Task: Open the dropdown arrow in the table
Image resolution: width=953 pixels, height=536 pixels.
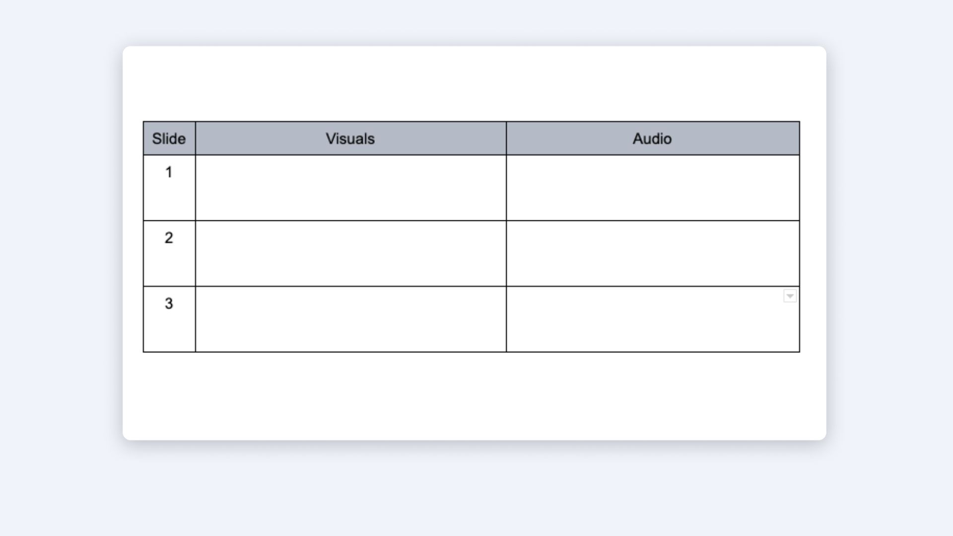Action: (790, 296)
